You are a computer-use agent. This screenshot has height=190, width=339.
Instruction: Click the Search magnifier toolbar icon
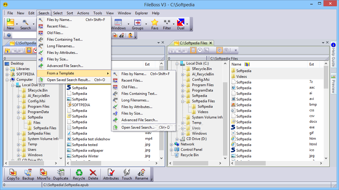pyautogui.click(x=25, y=22)
